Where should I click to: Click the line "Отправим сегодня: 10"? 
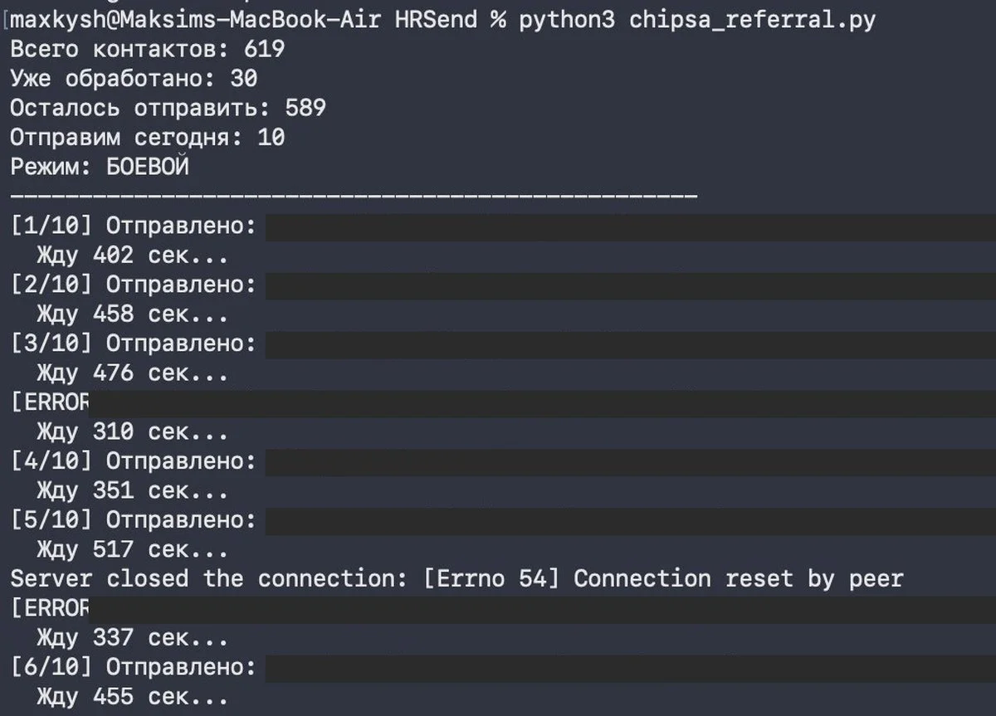[x=147, y=137]
